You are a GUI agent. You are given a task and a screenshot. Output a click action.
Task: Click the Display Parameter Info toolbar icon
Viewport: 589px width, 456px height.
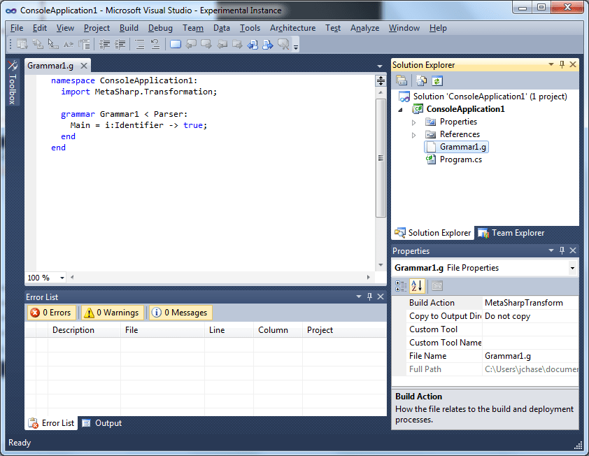tap(38, 44)
